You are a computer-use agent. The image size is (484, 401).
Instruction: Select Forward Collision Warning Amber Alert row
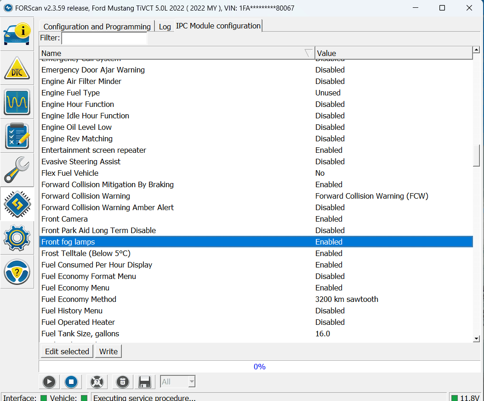click(x=256, y=207)
